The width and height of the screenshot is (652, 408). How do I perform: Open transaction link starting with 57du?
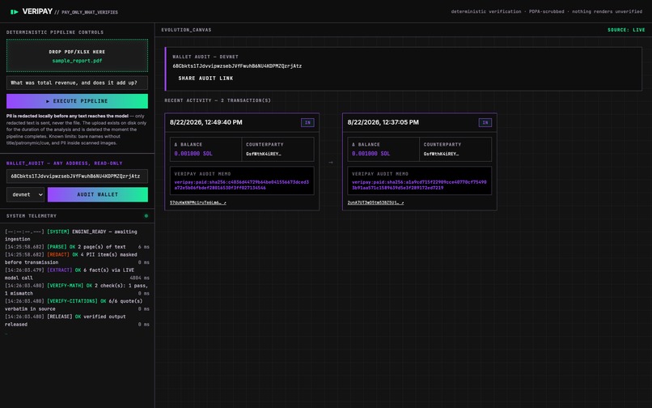click(x=198, y=202)
